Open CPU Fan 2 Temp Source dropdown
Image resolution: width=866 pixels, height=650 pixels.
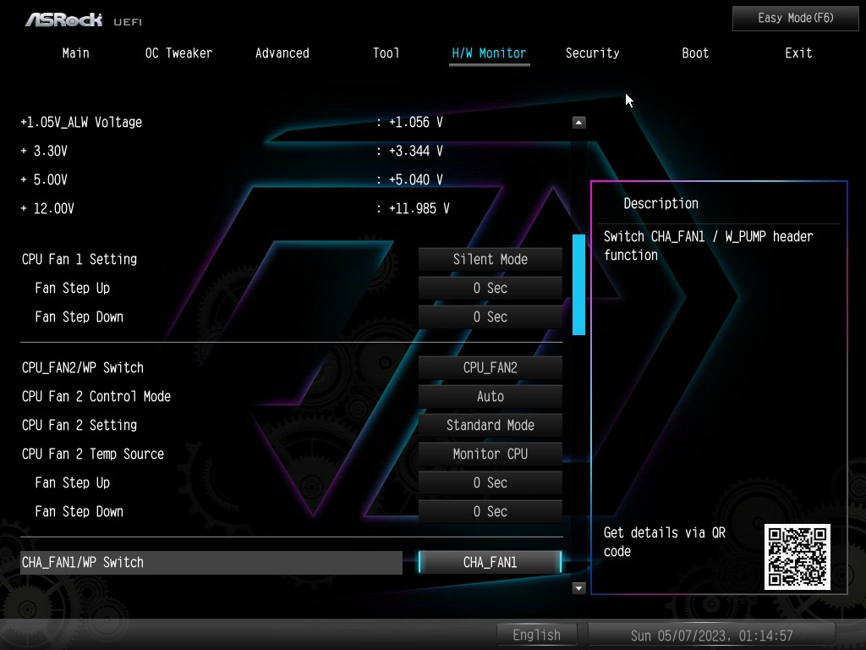(490, 454)
